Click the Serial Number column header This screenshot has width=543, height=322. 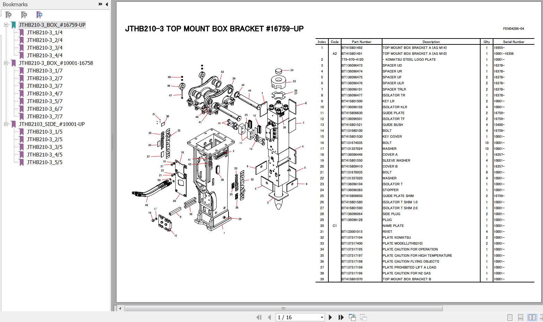(x=514, y=42)
